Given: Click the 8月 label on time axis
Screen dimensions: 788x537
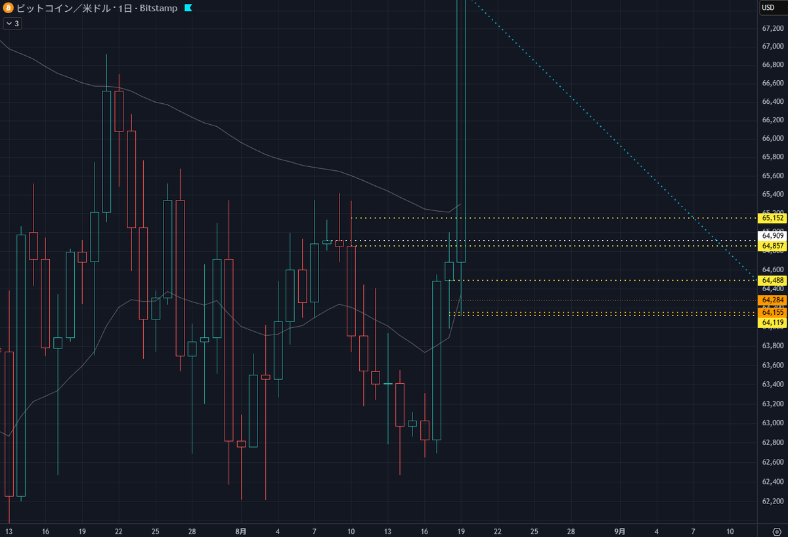Looking at the screenshot, I should [241, 530].
